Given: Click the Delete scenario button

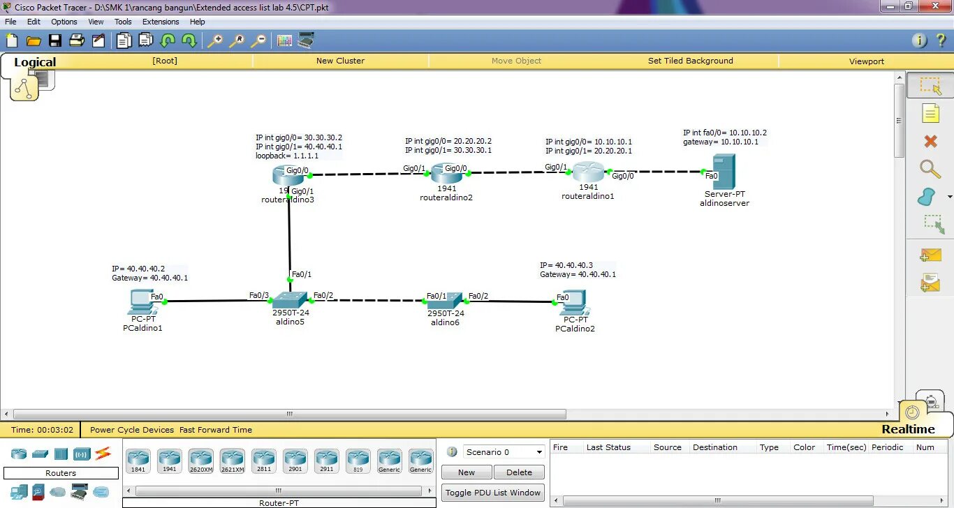Looking at the screenshot, I should pyautogui.click(x=519, y=472).
